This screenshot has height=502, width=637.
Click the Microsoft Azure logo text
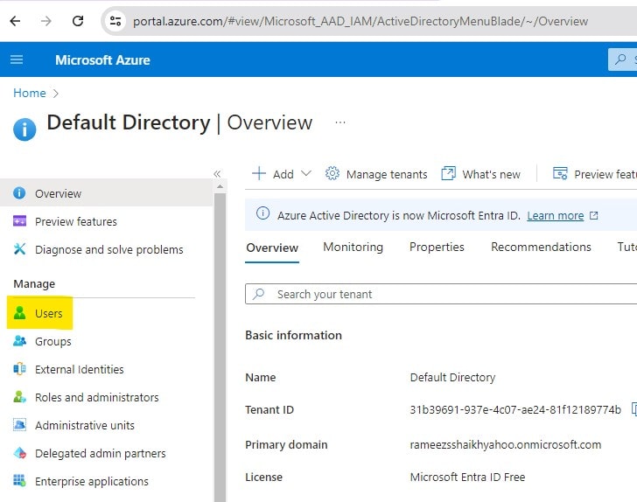pos(102,60)
